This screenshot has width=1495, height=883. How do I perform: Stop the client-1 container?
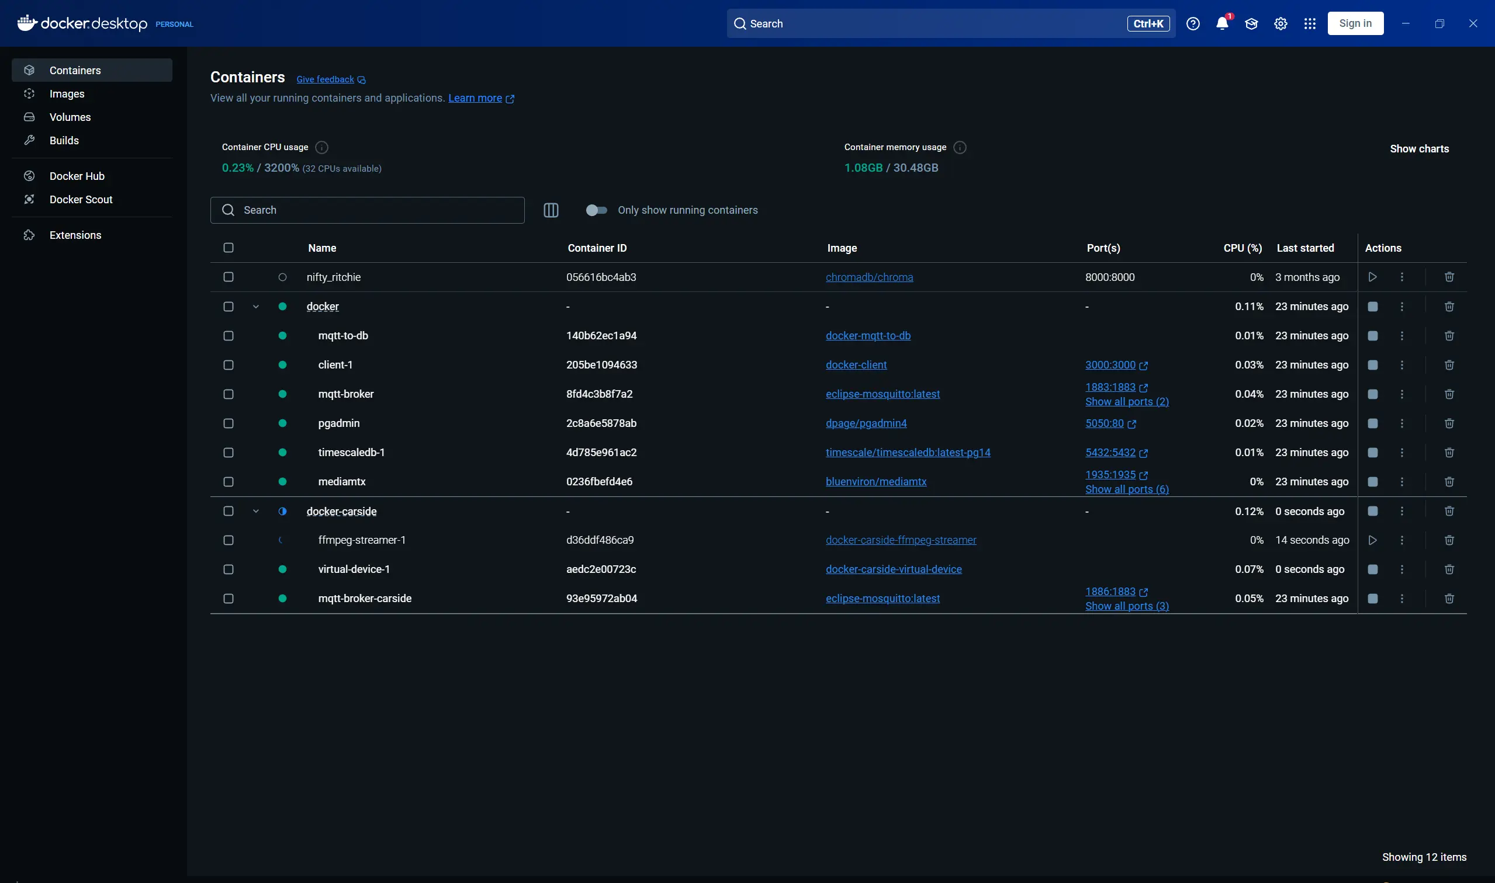[1372, 365]
